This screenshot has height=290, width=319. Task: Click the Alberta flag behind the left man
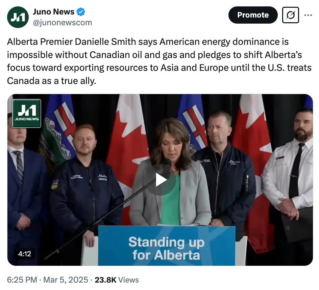pyautogui.click(x=57, y=130)
